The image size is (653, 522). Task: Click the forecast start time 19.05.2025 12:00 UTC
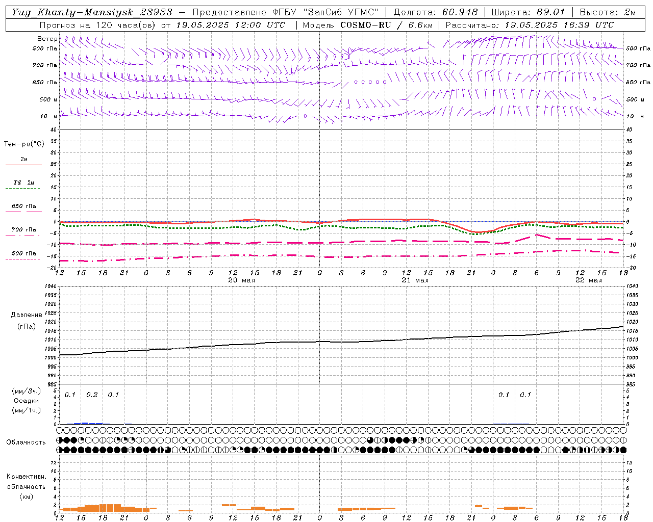(x=231, y=25)
